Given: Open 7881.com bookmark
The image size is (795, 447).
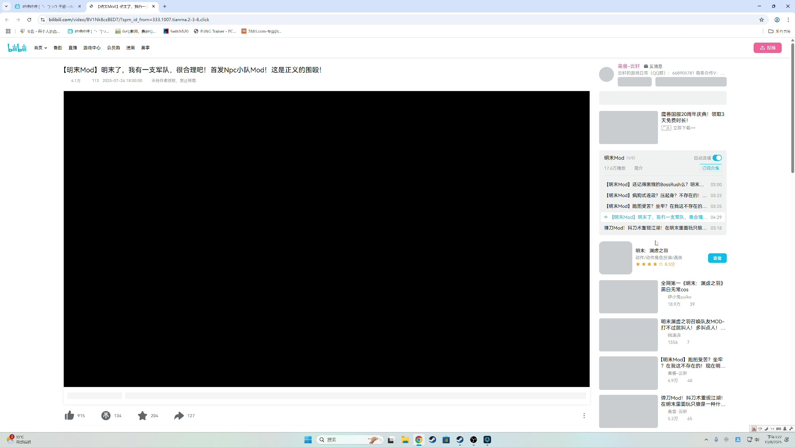Looking at the screenshot, I should point(262,31).
